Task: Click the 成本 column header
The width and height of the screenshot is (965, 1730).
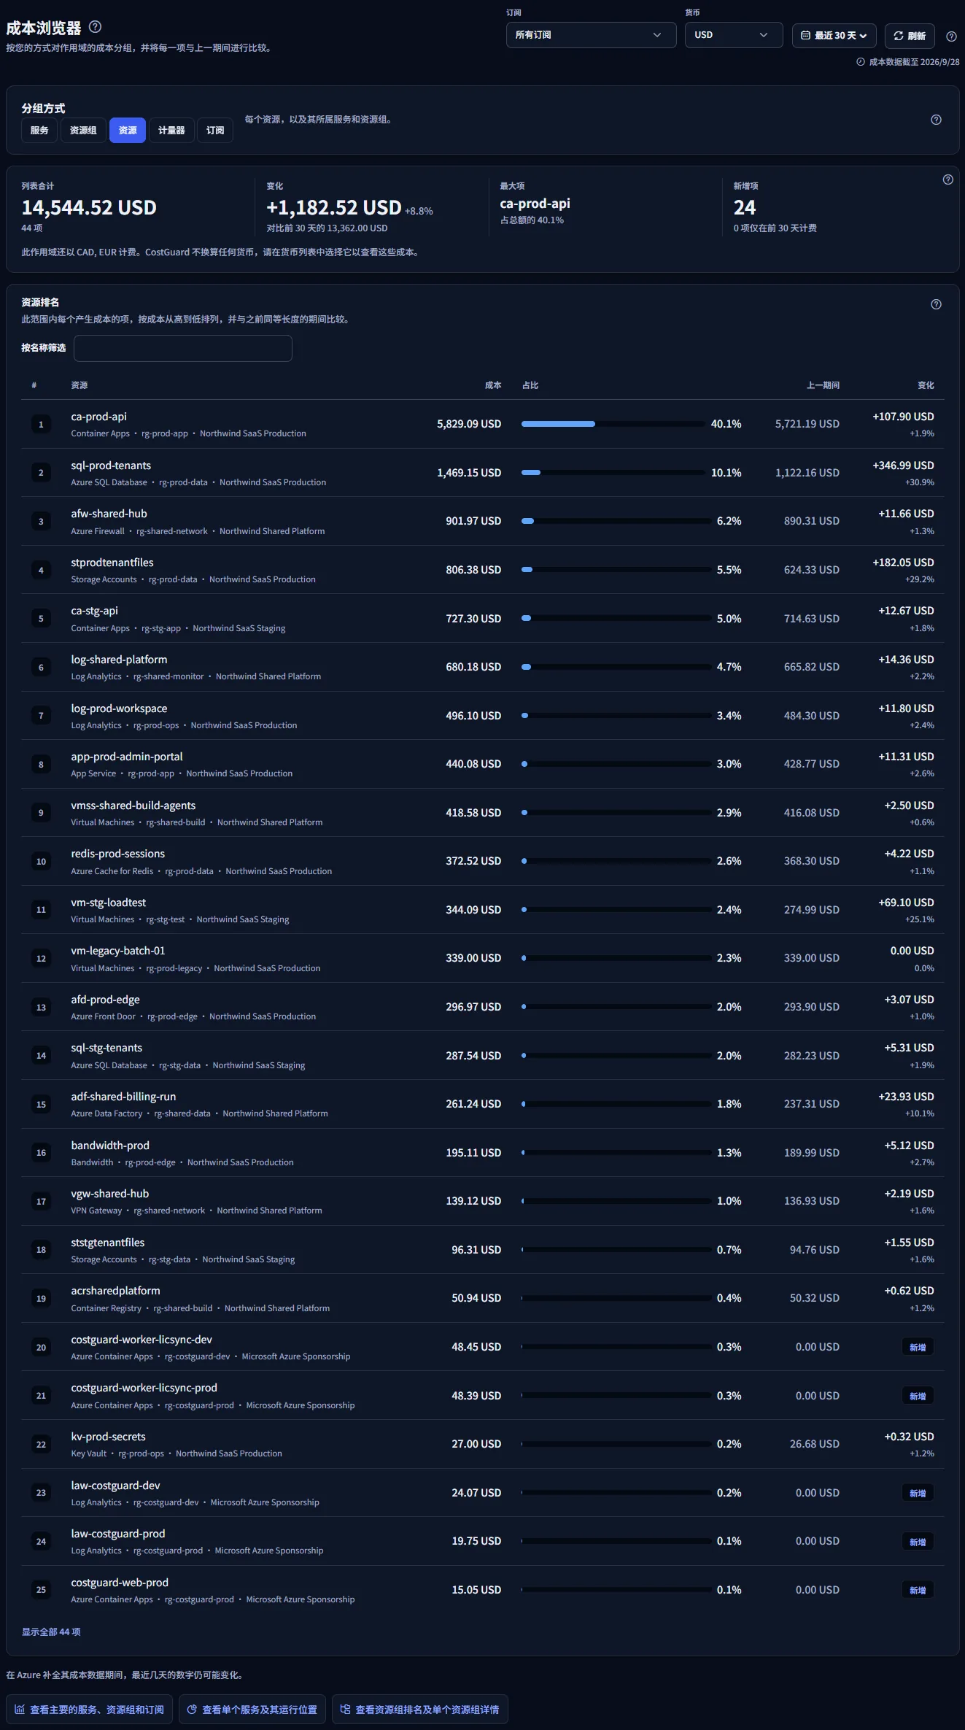Action: coord(493,385)
